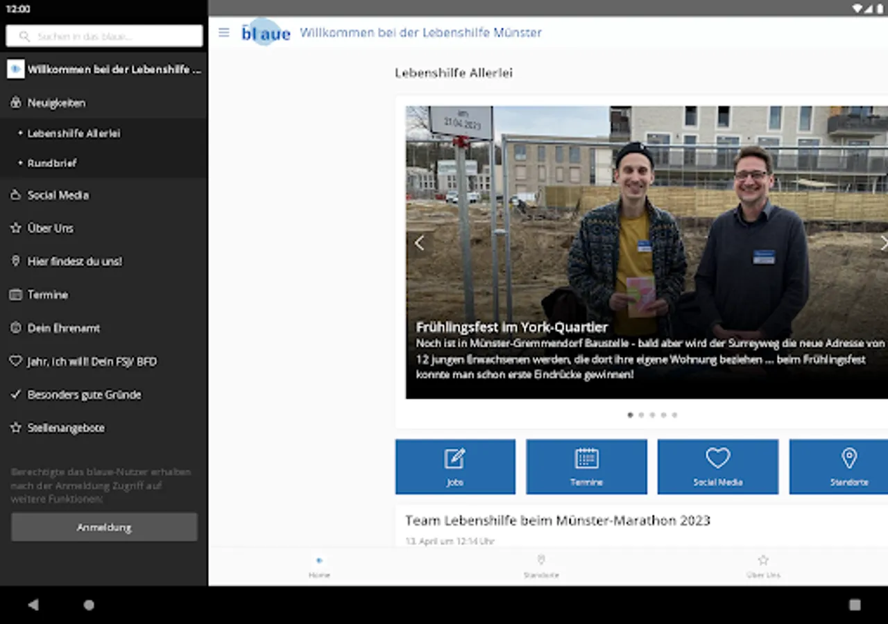This screenshot has height=624, width=888.
Task: Open Hier findest du uns! in sidebar
Action: pos(104,261)
